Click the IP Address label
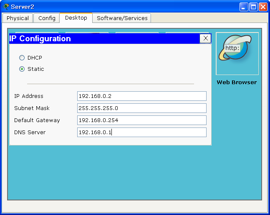 pos(29,96)
